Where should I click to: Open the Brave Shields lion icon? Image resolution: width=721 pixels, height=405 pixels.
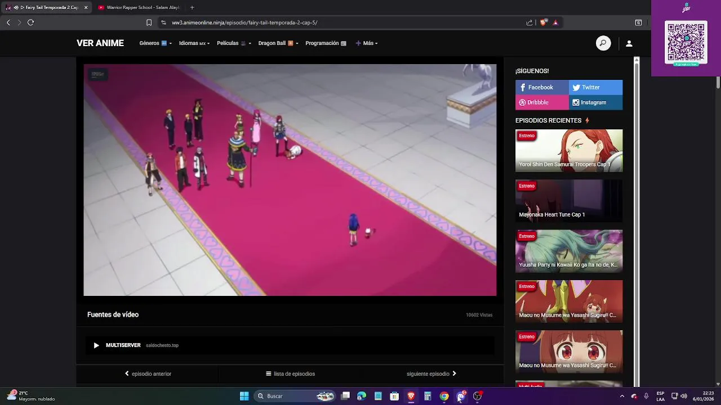coord(543,22)
